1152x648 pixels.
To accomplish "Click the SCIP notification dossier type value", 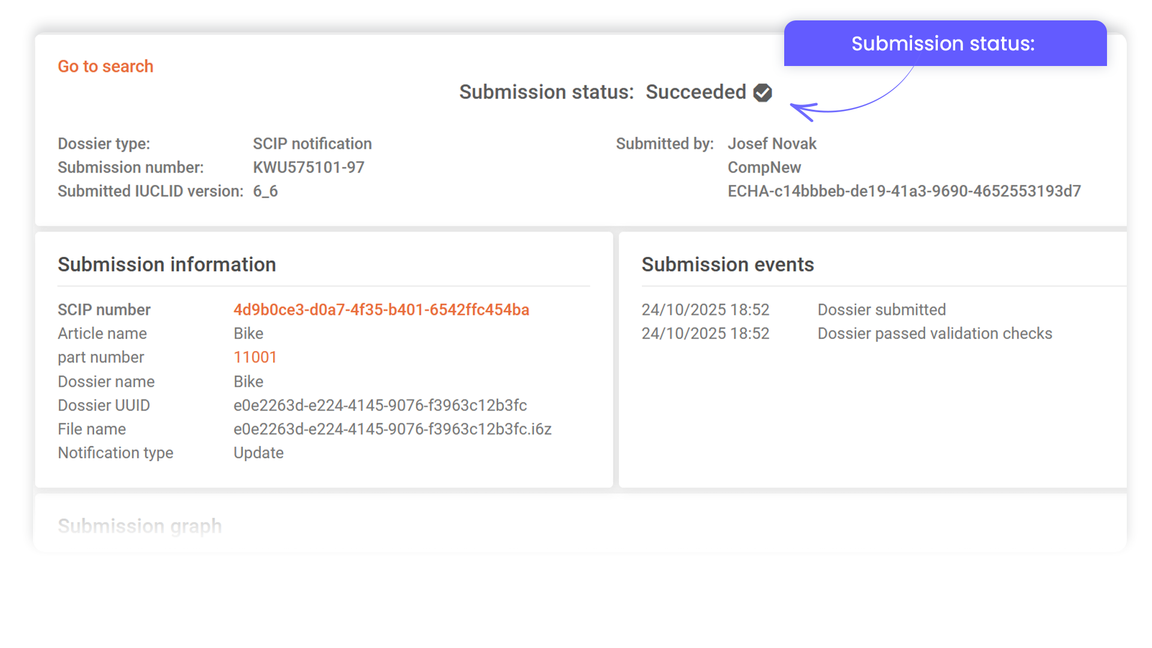I will click(x=312, y=143).
